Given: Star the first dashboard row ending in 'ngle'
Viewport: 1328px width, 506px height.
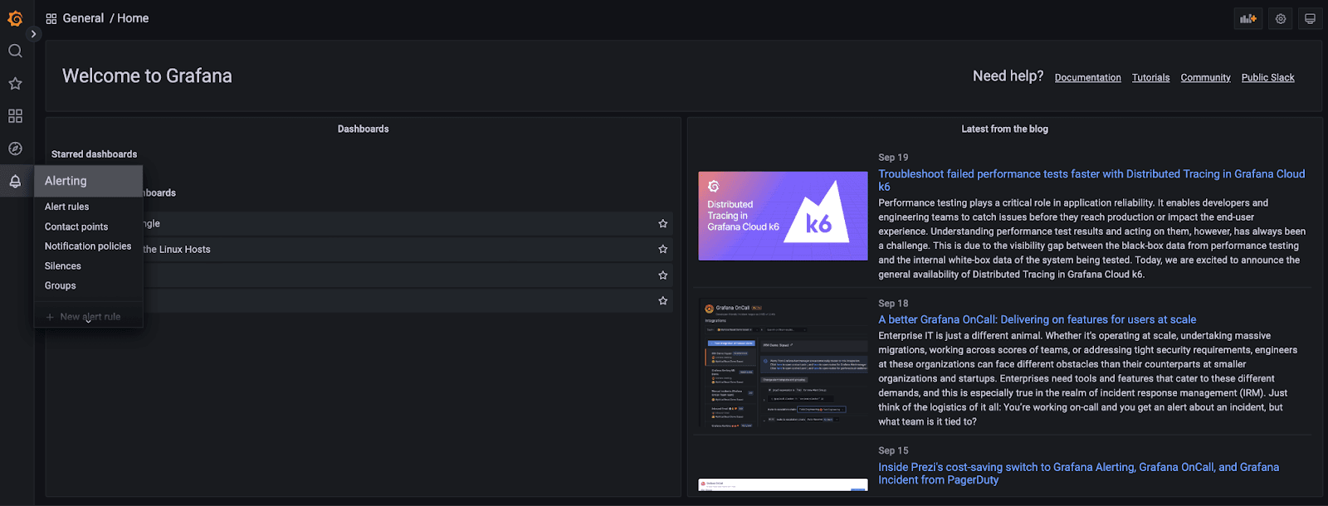Looking at the screenshot, I should tap(662, 223).
